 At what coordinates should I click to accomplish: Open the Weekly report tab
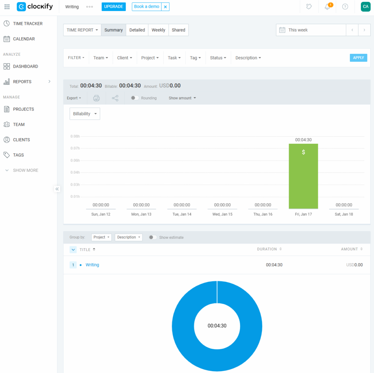[x=158, y=30]
